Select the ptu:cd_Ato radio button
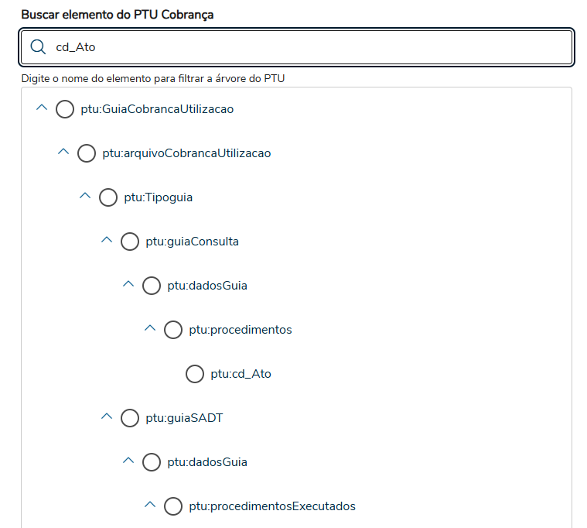Screen dimensions: 587x528 (x=195, y=374)
